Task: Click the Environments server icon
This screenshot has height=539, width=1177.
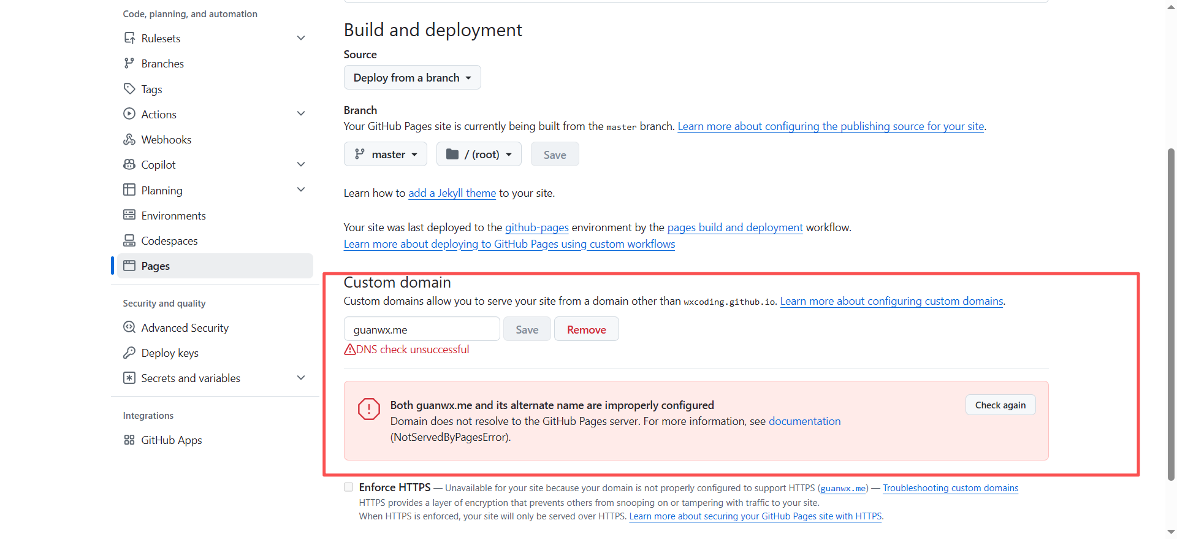Action: (x=129, y=215)
